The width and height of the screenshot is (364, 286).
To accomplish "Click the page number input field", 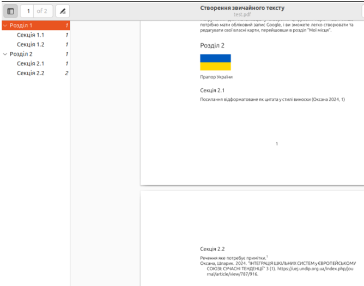I will tap(28, 11).
